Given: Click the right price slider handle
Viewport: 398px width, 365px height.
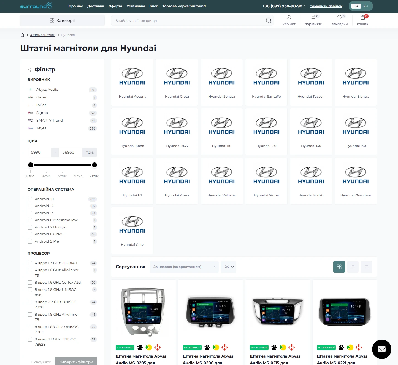Looking at the screenshot, I should tap(94, 165).
